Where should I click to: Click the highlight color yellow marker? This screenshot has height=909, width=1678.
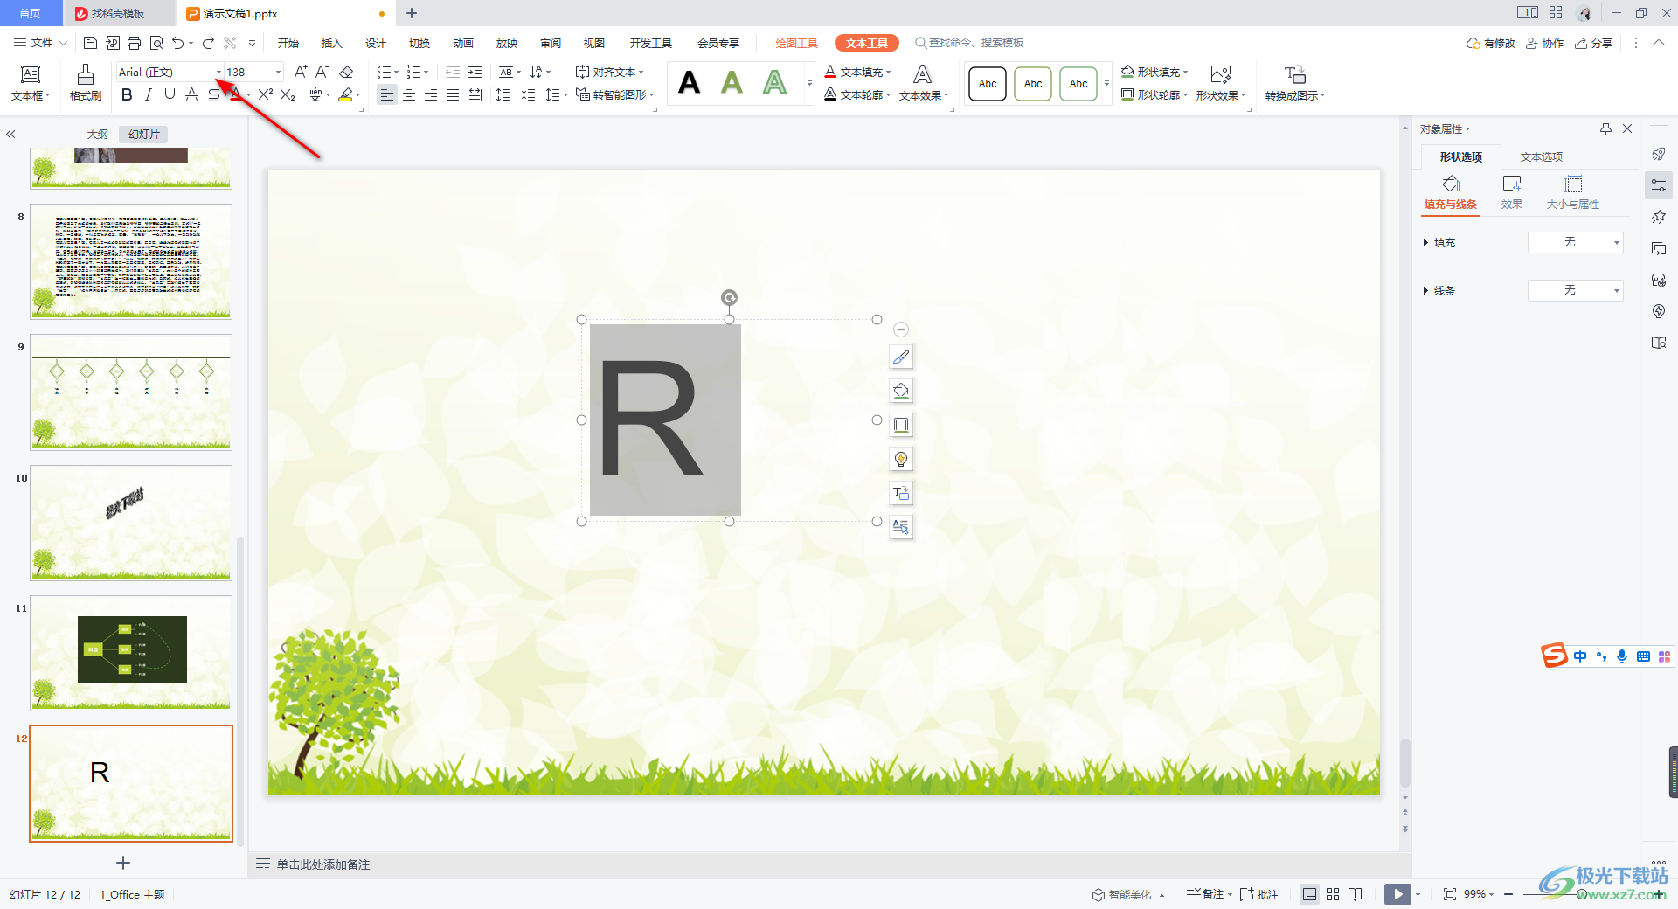coord(346,94)
